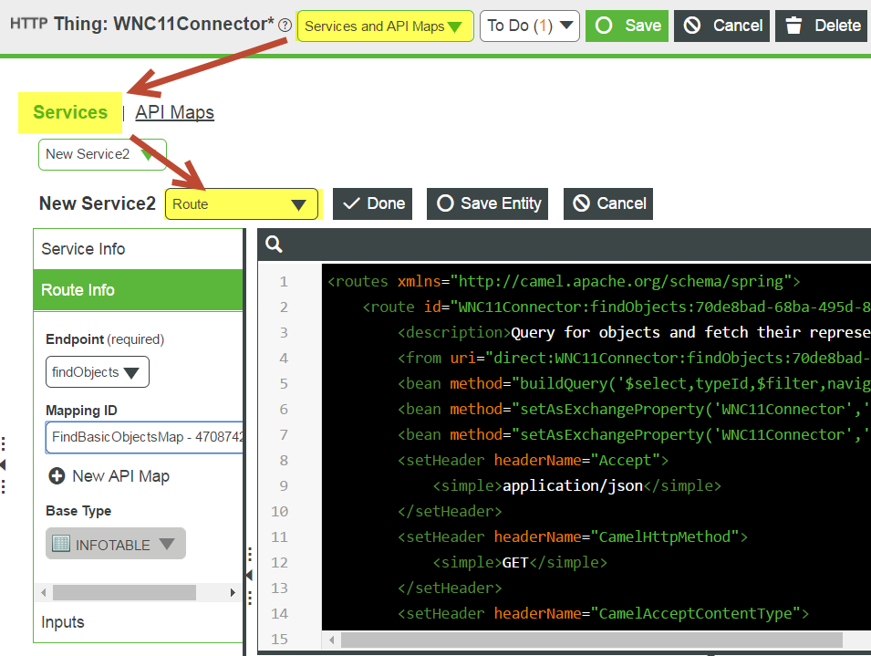The height and width of the screenshot is (656, 871).
Task: Click the 'GET' value on line 12
Action: (515, 563)
